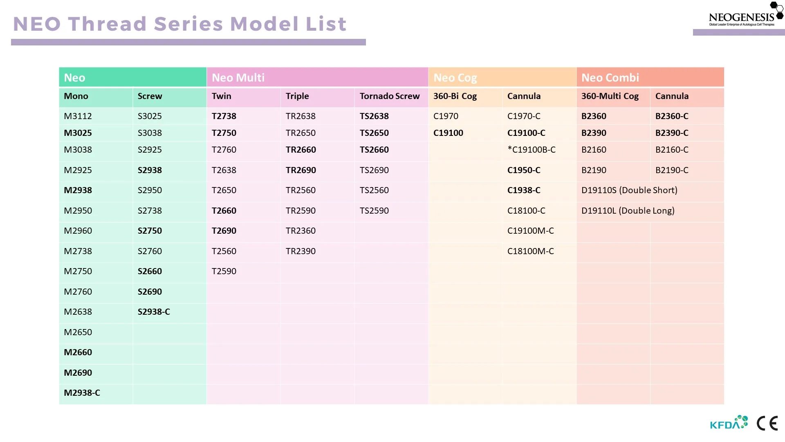The height and width of the screenshot is (442, 785).
Task: Select the *C19100B-C cannula model
Action: tap(532, 150)
